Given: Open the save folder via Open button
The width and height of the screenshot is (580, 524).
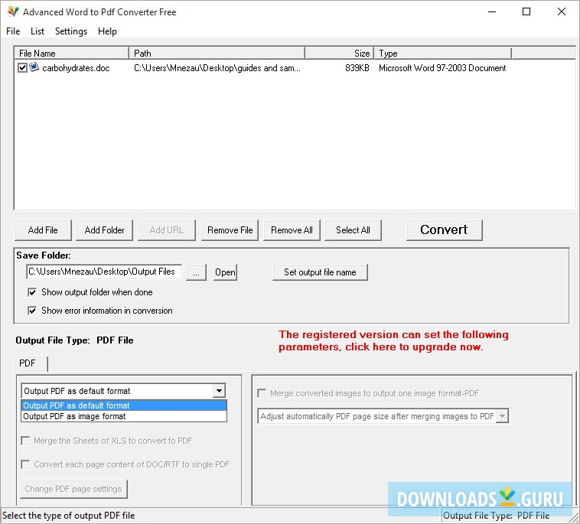Looking at the screenshot, I should [x=225, y=272].
